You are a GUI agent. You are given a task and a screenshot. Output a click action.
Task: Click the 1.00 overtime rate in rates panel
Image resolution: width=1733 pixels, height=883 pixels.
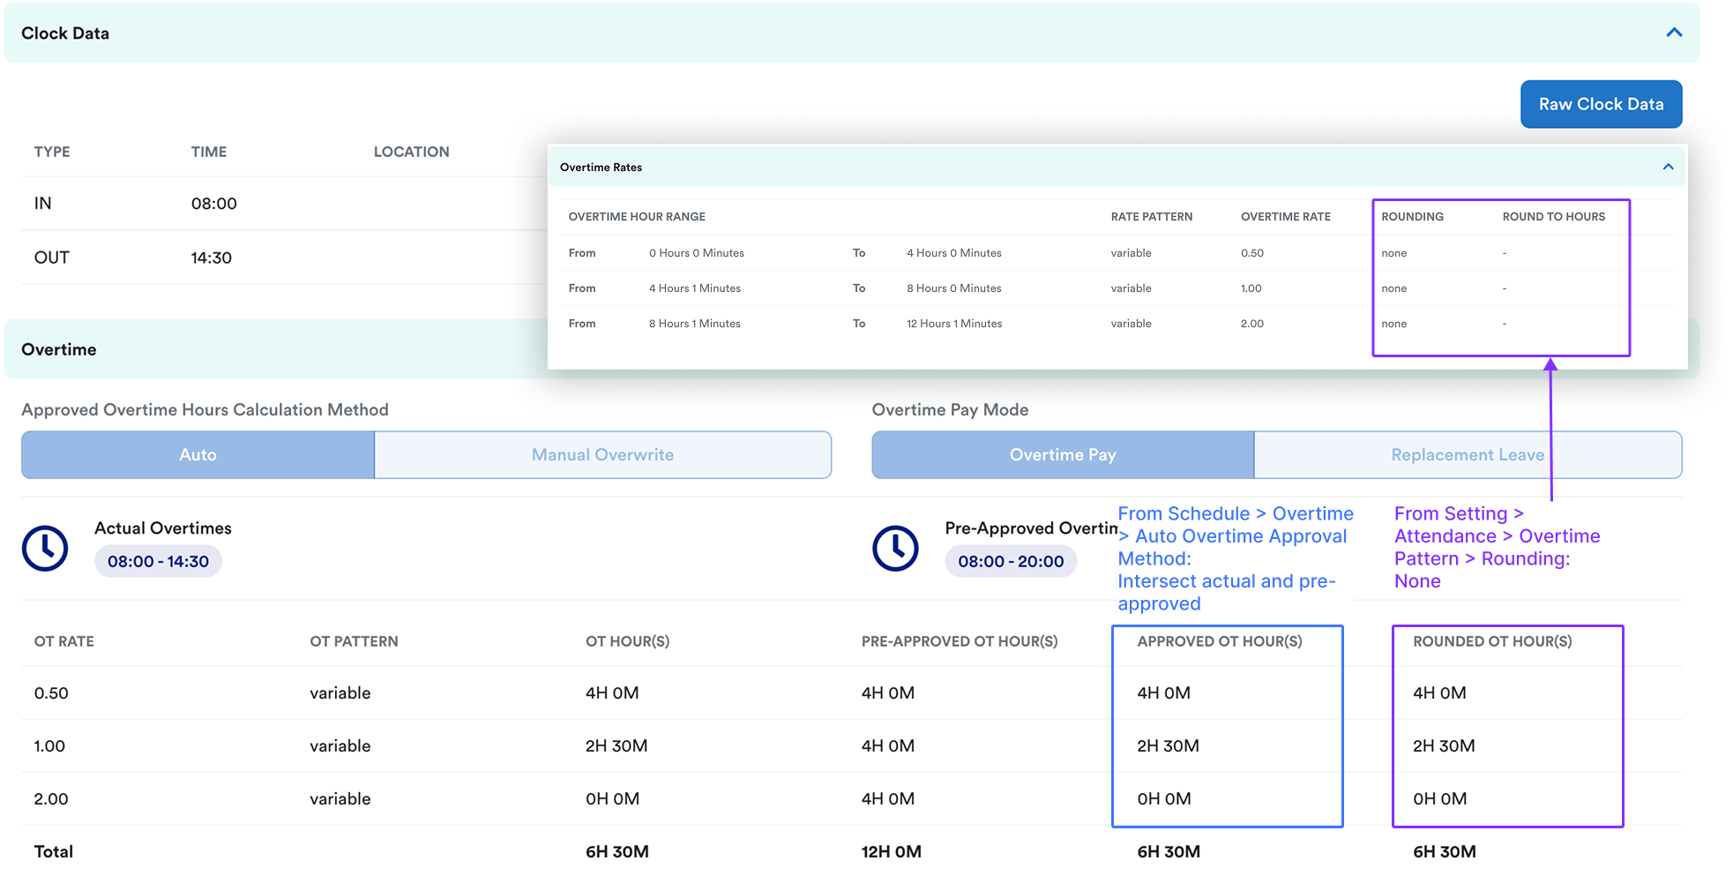pos(1251,288)
